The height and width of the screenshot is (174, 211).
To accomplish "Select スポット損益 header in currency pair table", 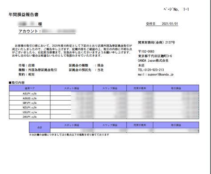I will [72, 88].
